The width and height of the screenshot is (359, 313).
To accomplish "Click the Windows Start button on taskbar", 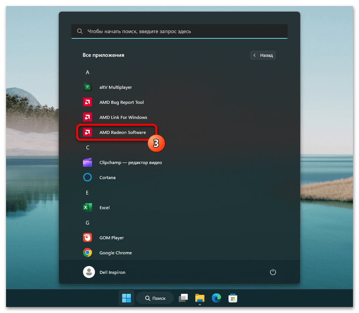I will (x=126, y=298).
